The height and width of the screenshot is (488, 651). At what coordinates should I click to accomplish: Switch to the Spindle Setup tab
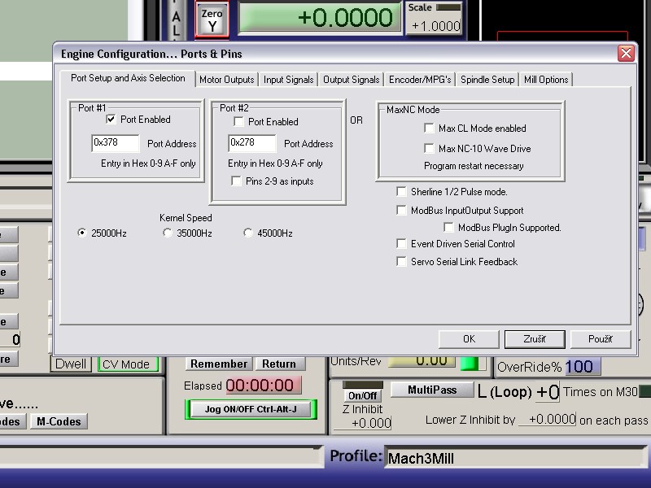[x=487, y=80]
